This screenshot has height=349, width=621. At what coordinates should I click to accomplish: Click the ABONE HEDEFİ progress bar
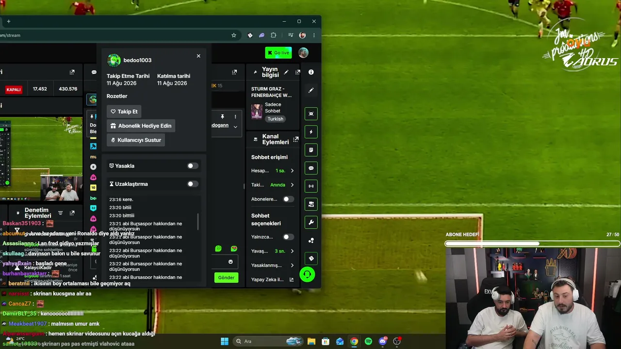pyautogui.click(x=532, y=243)
